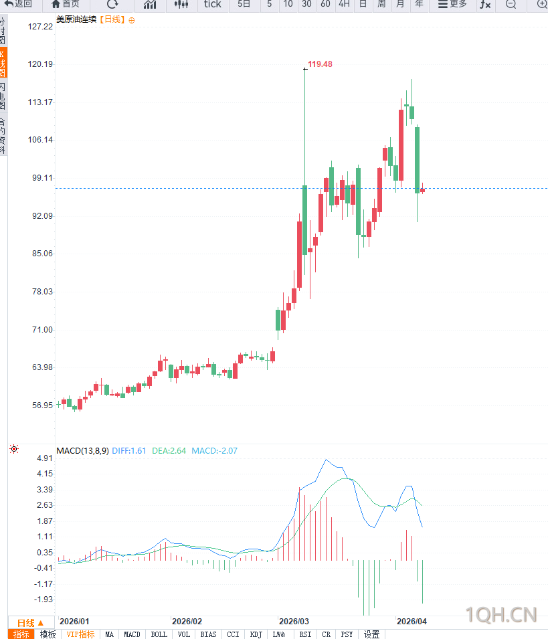Click the circle icon beside 【日线】 title

pos(132,20)
